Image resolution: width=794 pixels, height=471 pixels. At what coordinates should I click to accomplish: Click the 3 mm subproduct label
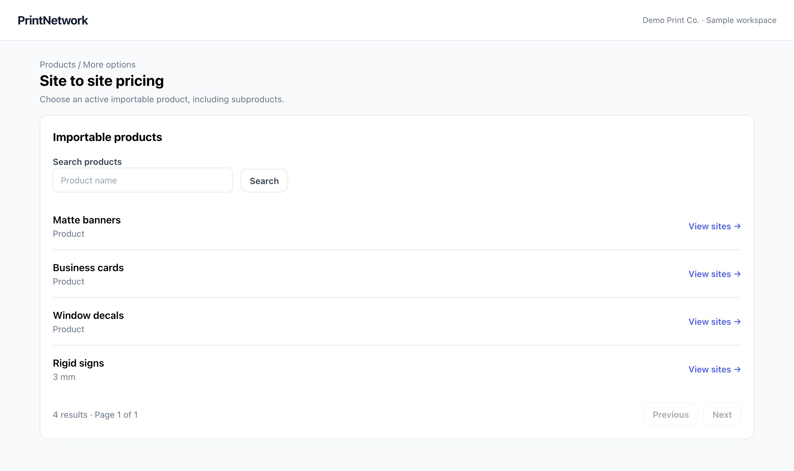pos(64,377)
